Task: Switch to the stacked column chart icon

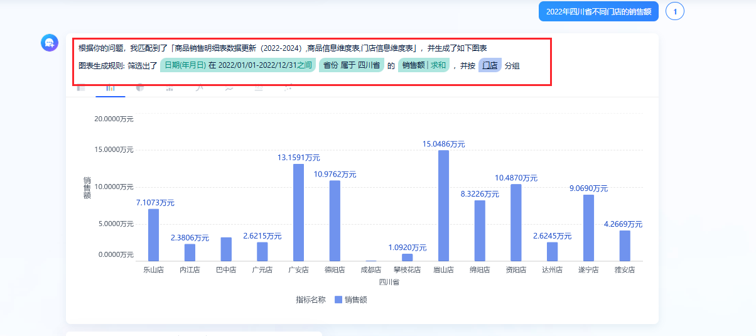Action: 170,88
